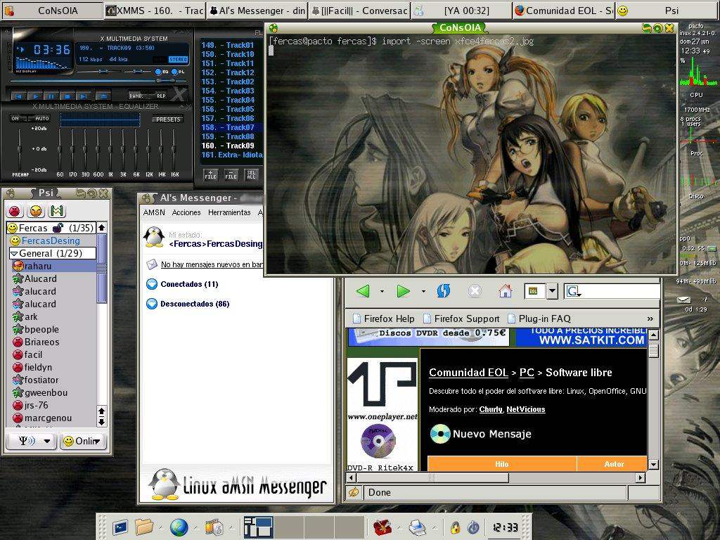
Task: Toggle the XMMS REP repeat button
Action: pyautogui.click(x=161, y=96)
